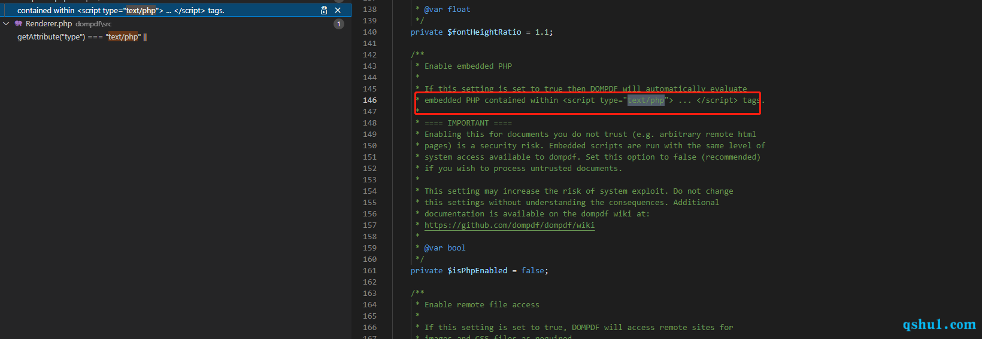The height and width of the screenshot is (339, 982).
Task: Click the '@var float' annotation
Action: (x=447, y=10)
